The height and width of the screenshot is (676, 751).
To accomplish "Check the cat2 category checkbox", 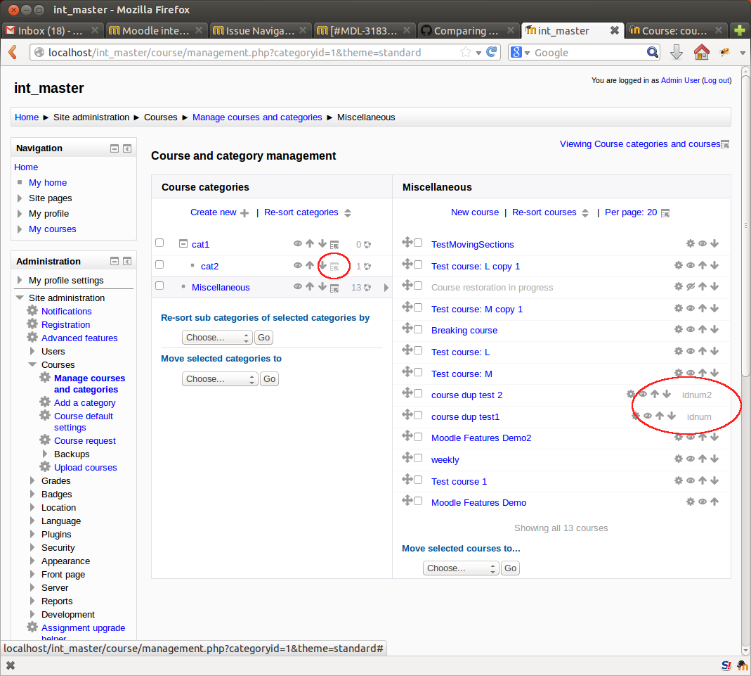I will click(x=159, y=264).
